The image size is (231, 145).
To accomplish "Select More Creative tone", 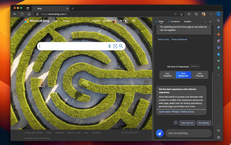I will click(x=168, y=75).
